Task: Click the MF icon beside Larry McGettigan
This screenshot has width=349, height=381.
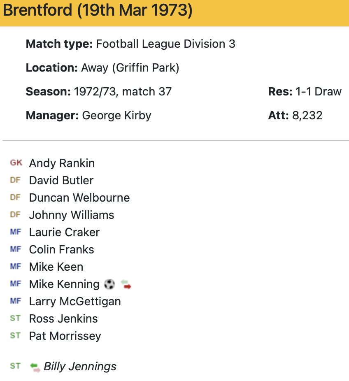Action: point(15,301)
